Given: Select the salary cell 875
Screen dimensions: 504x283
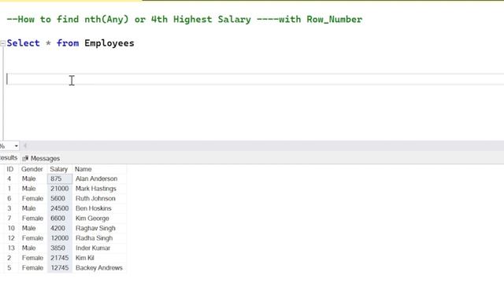Looking at the screenshot, I should [60, 178].
